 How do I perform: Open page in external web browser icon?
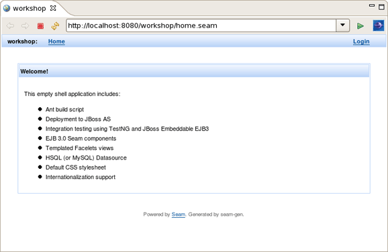[379, 25]
